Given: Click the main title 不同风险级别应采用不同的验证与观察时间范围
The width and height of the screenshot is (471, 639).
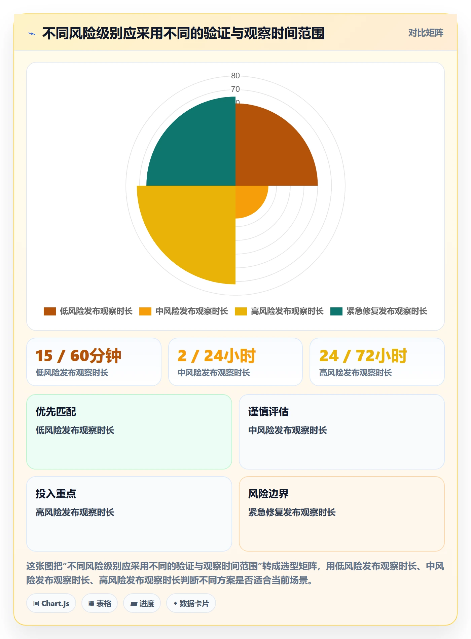Looking at the screenshot, I should [x=183, y=33].
